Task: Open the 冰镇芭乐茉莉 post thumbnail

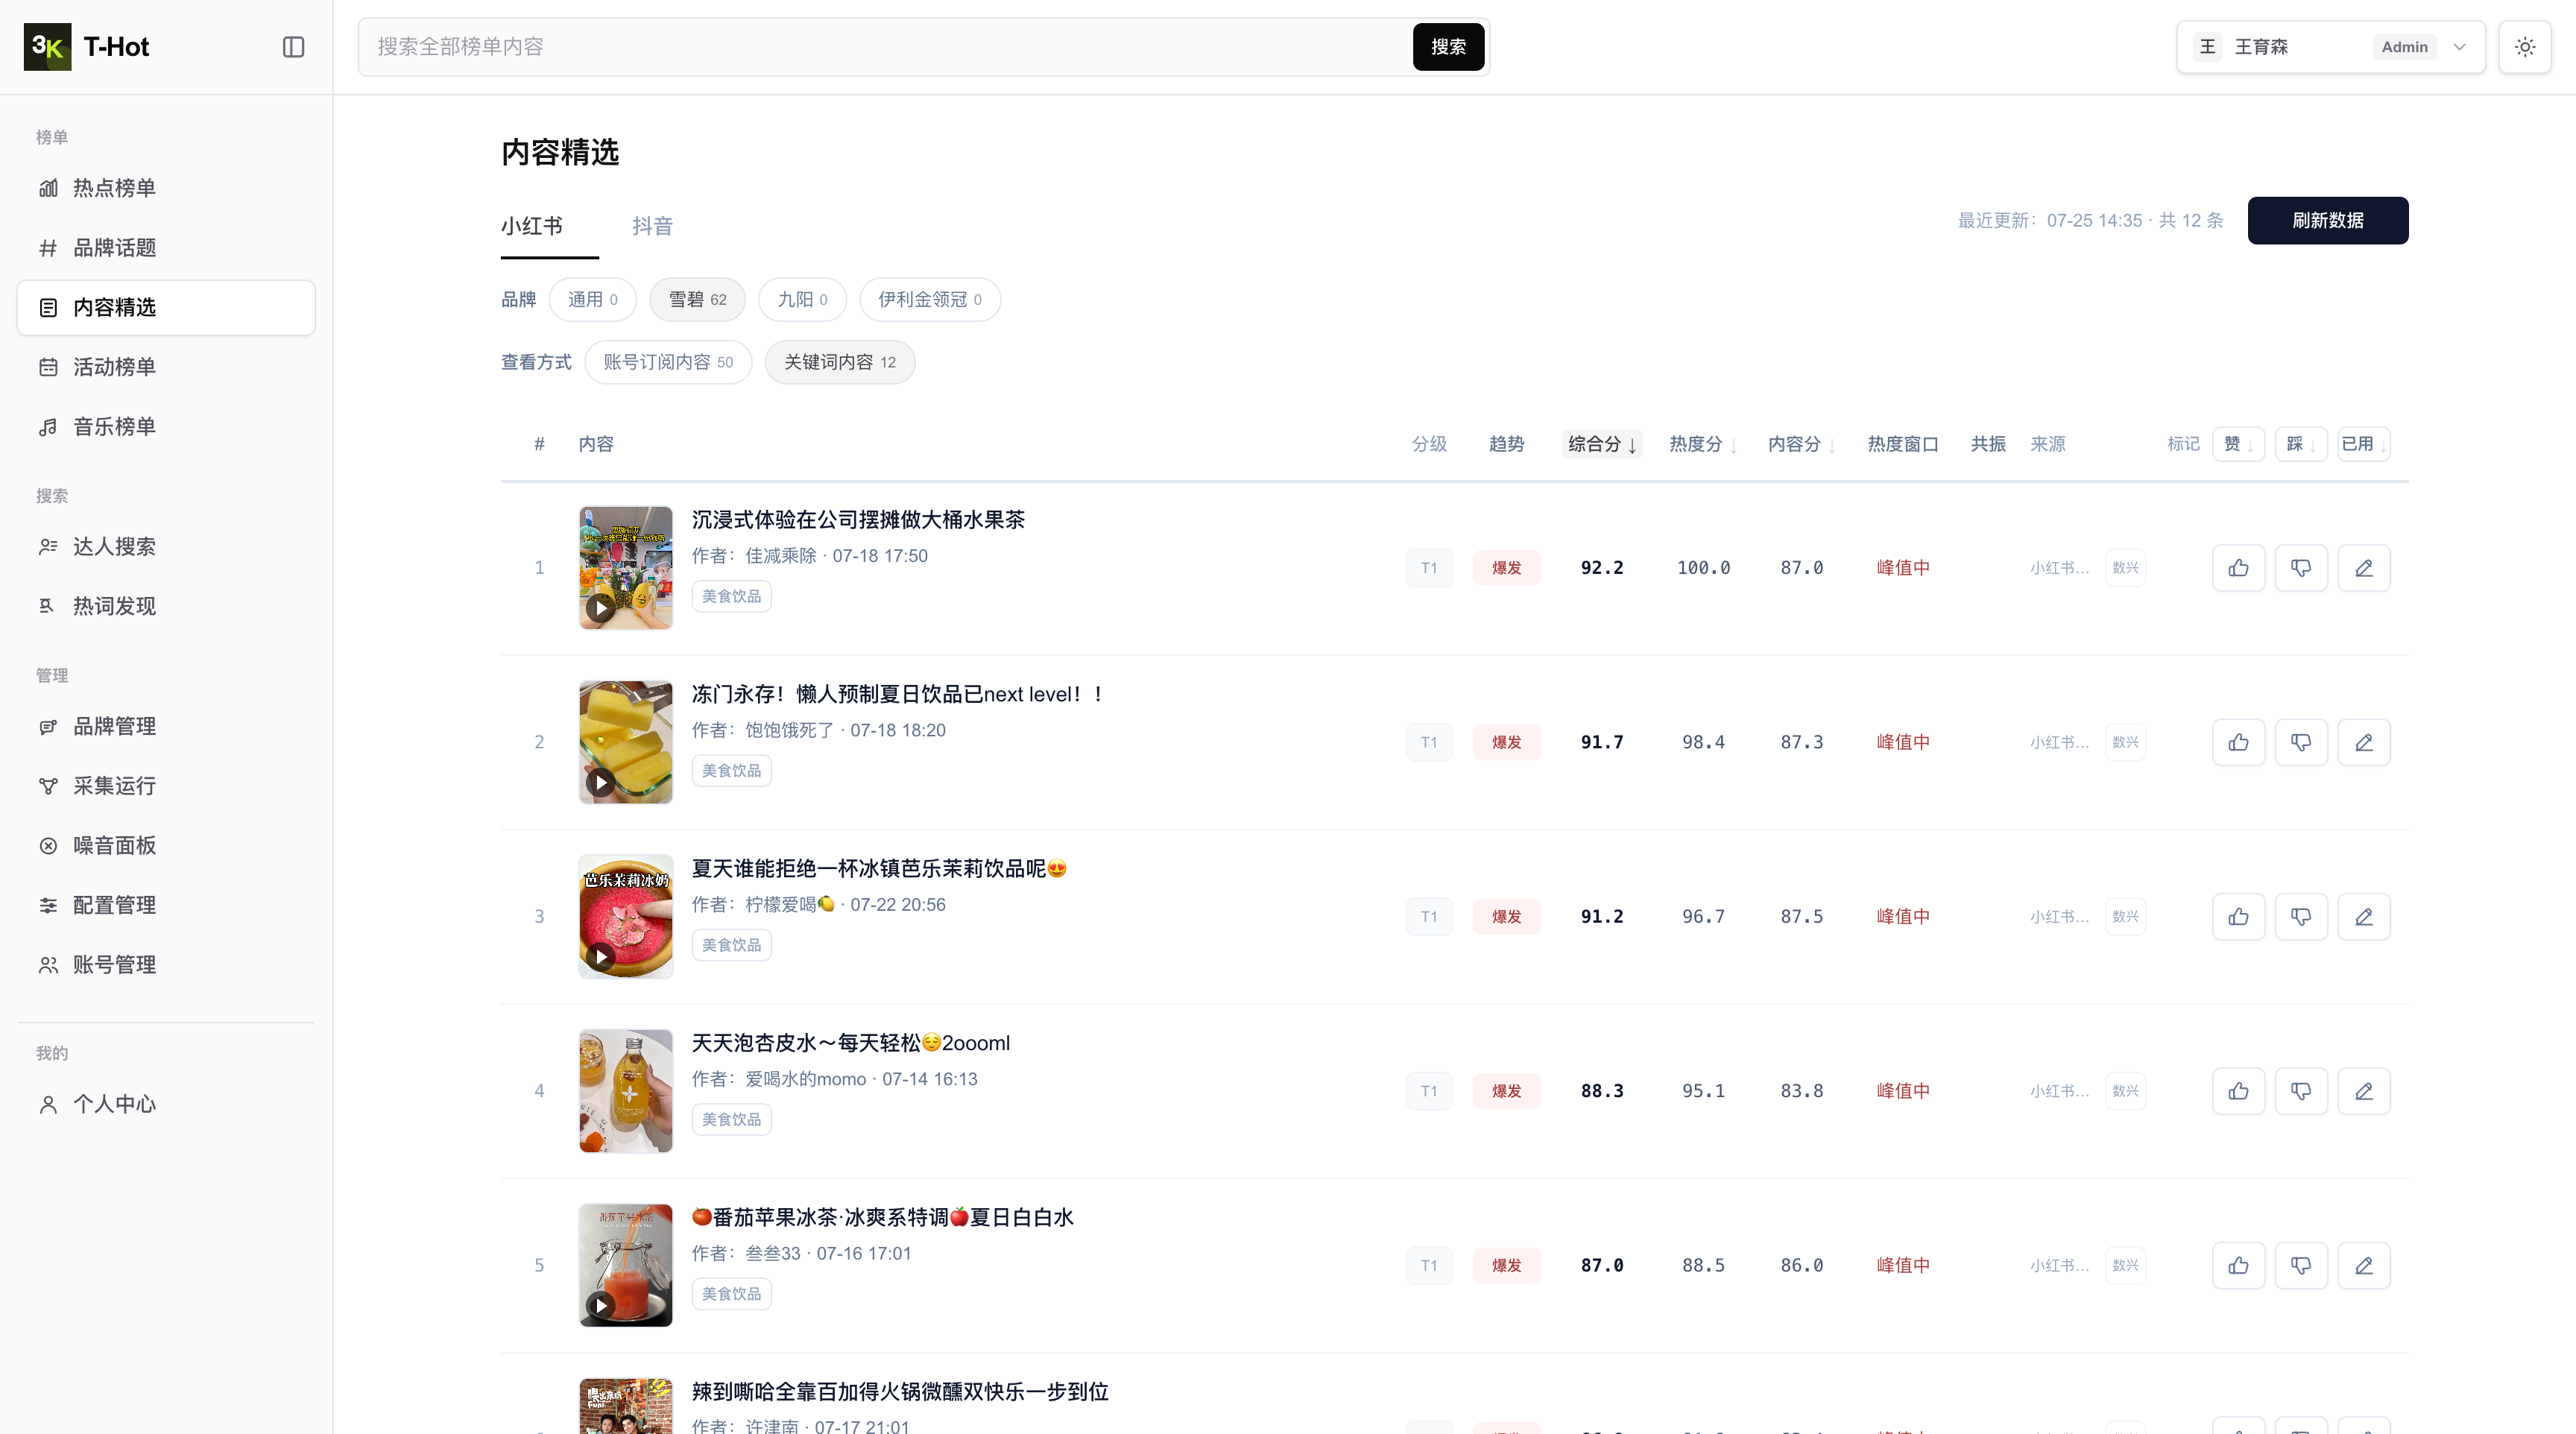Action: coord(626,916)
